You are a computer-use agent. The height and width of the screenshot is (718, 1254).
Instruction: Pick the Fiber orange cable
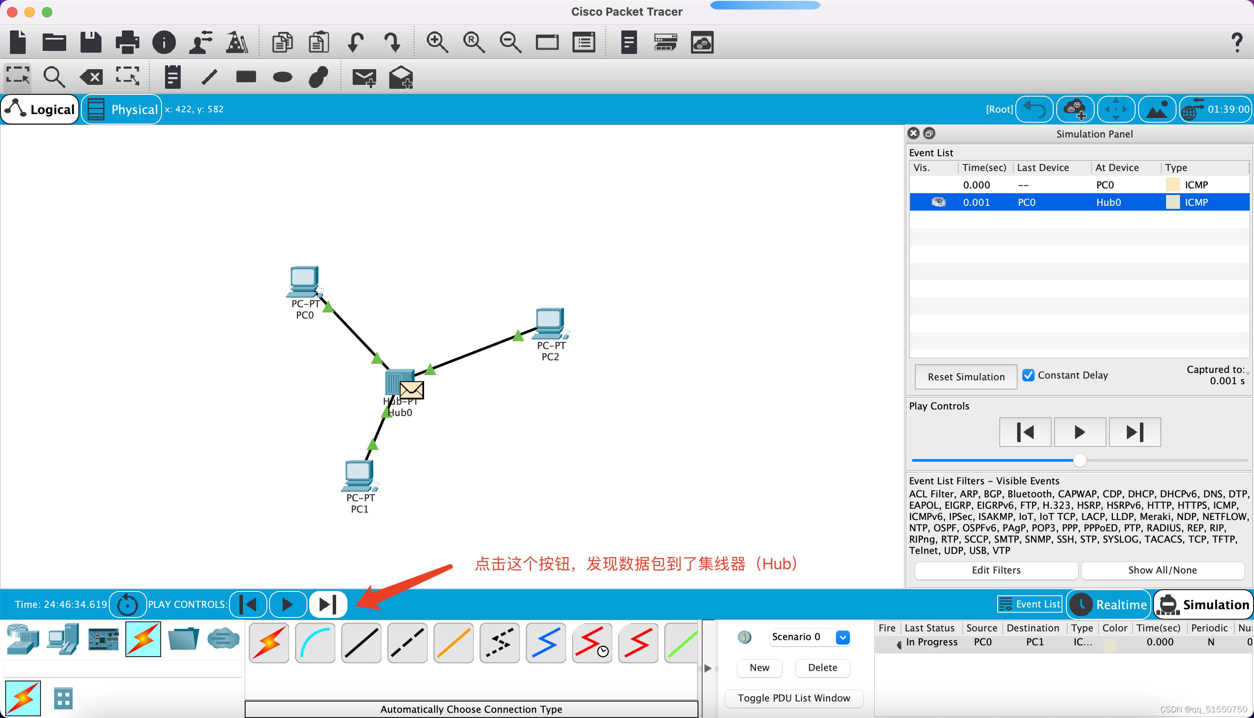(x=453, y=643)
